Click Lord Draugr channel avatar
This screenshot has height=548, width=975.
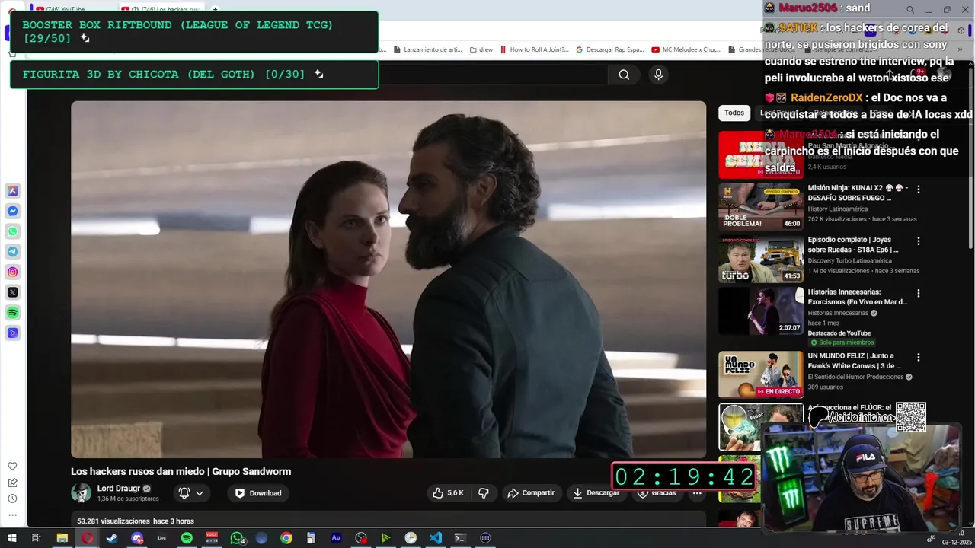tap(81, 493)
